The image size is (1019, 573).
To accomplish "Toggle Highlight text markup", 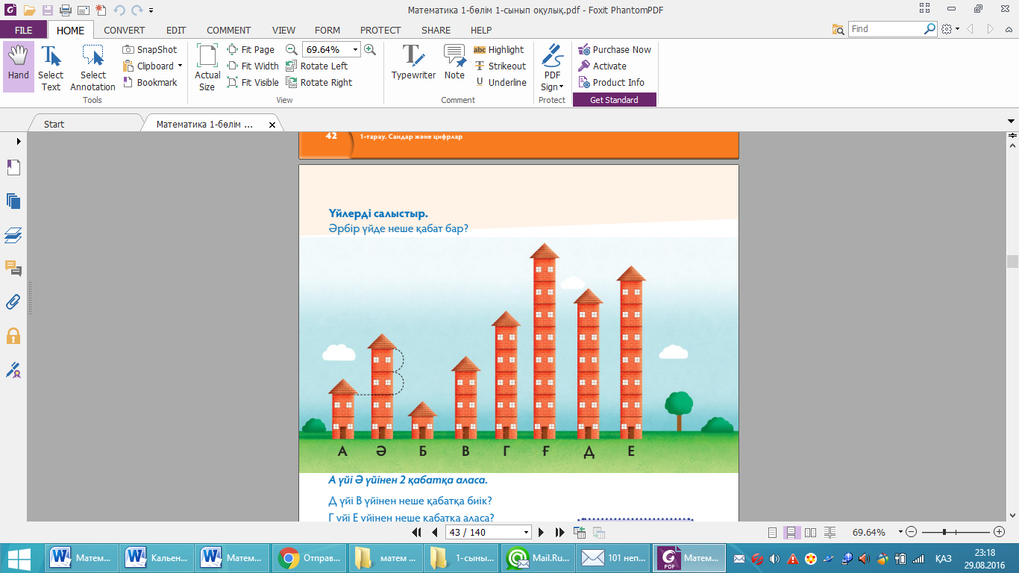I will 499,50.
